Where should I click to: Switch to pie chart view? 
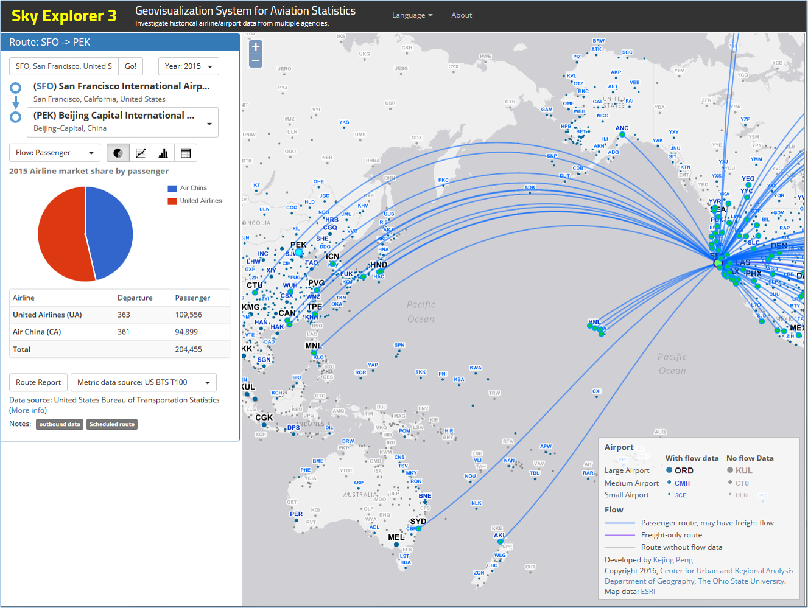tap(118, 153)
